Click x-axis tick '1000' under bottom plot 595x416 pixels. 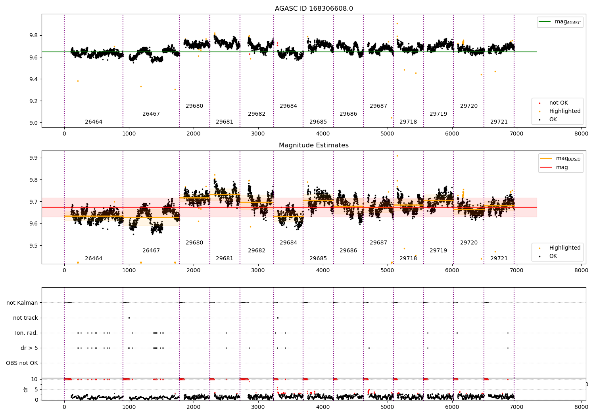[129, 407]
